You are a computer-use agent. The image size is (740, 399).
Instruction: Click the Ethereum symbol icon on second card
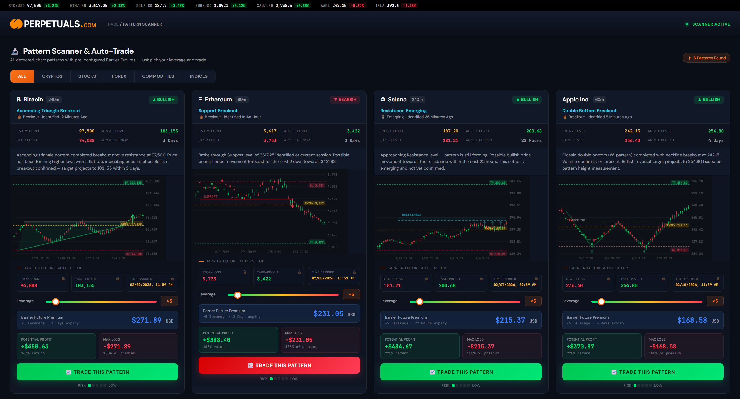tap(200, 99)
